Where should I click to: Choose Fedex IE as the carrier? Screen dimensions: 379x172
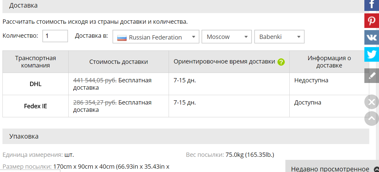(x=35, y=106)
